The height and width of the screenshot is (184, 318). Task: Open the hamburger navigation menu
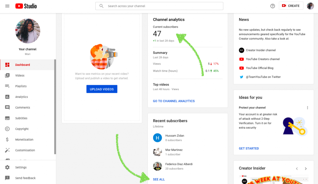[x=7, y=6]
